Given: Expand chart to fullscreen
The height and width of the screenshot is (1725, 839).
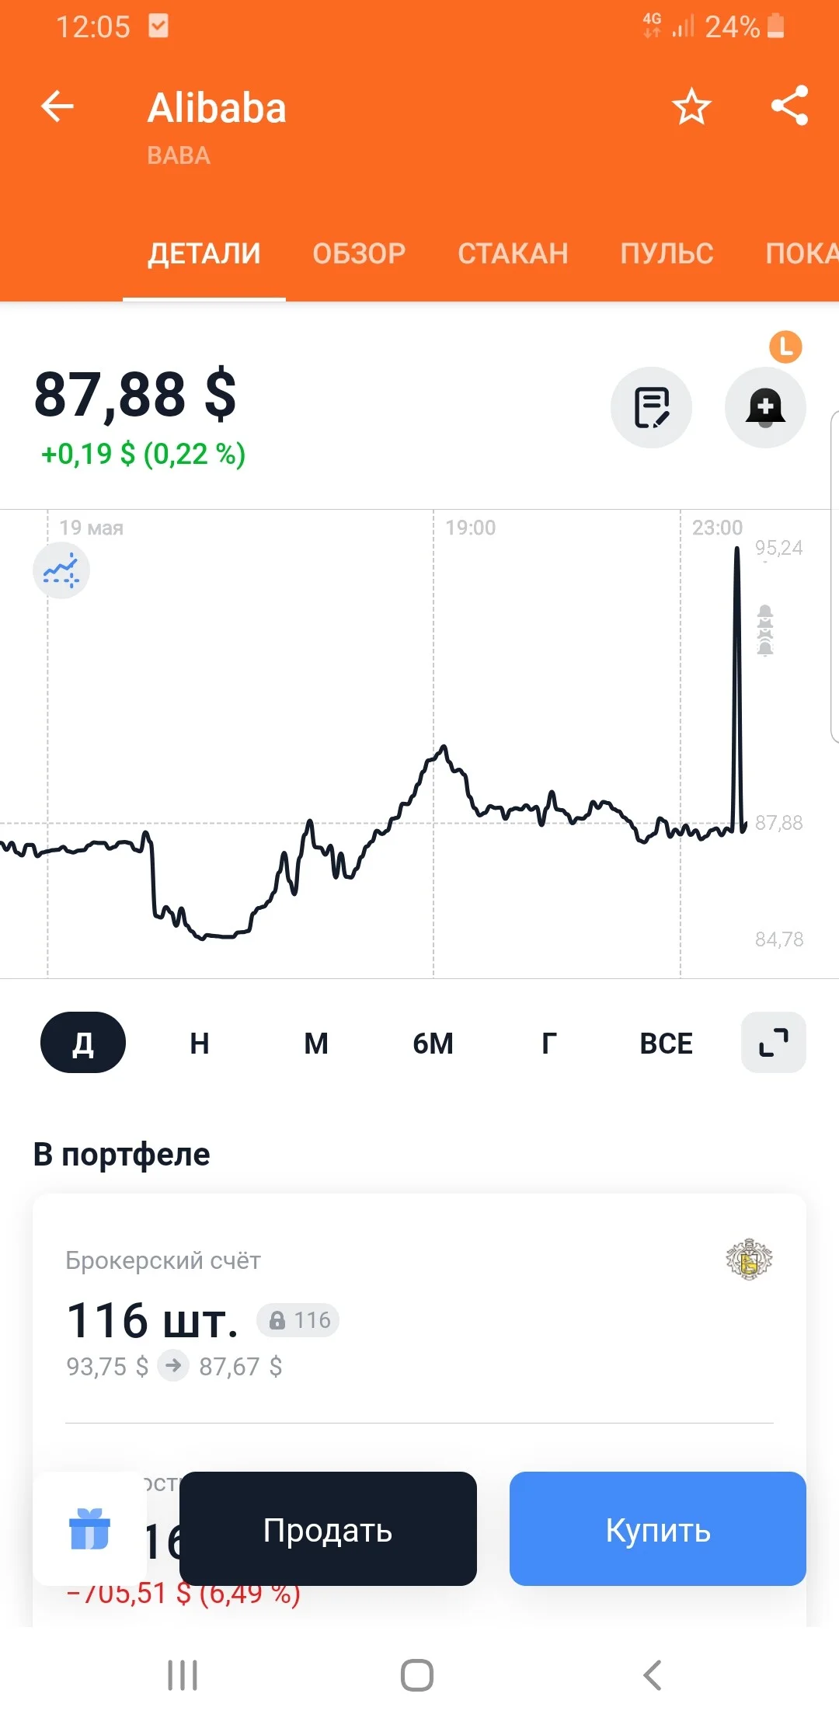Looking at the screenshot, I should click(x=774, y=1042).
